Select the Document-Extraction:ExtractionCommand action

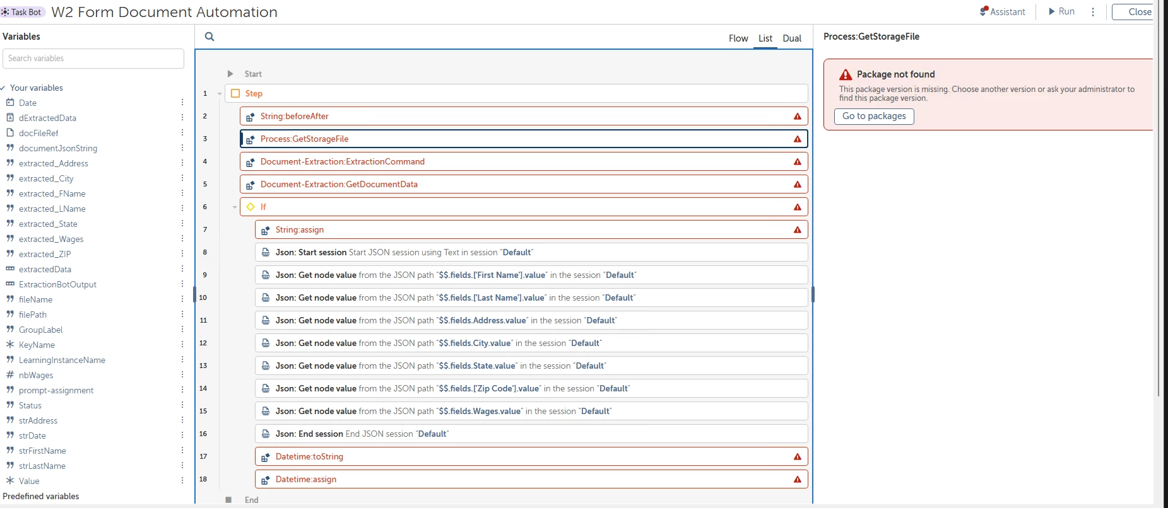[x=524, y=161]
